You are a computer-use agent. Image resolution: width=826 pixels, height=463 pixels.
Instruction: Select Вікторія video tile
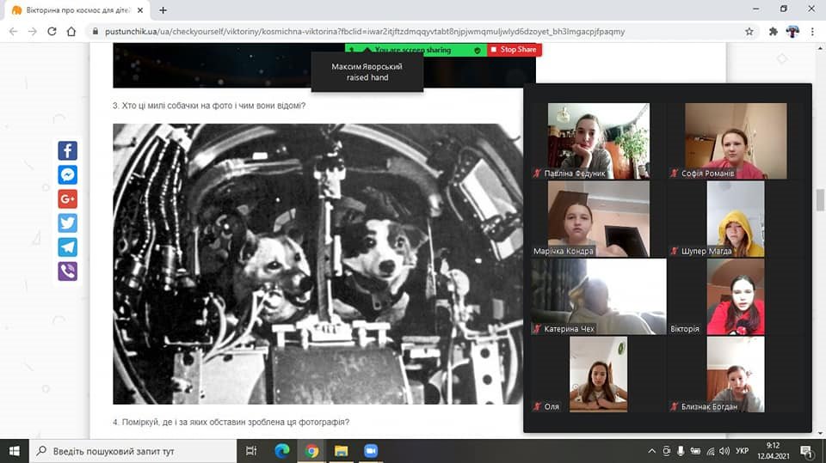click(736, 296)
